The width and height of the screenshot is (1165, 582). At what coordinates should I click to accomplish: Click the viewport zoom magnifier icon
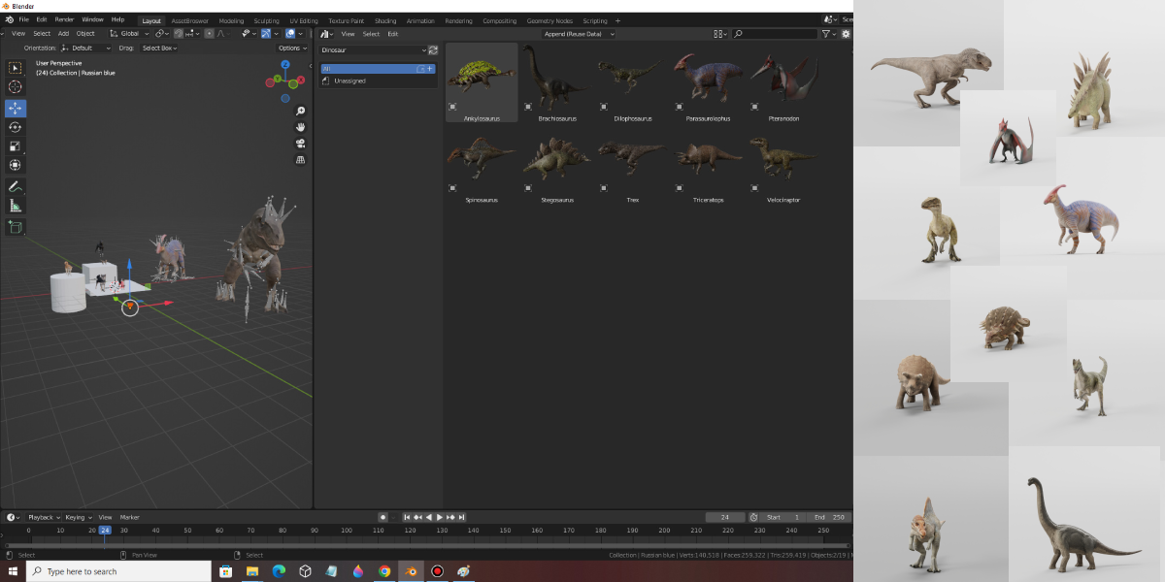(x=301, y=111)
